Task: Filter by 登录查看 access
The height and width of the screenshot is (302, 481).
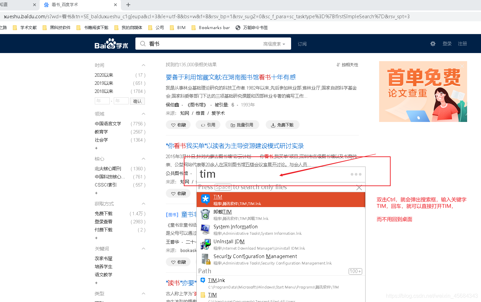Action: pos(104,222)
